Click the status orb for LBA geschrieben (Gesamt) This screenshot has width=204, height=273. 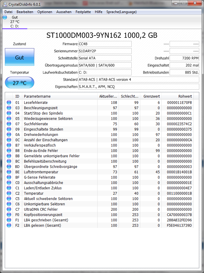[9, 220]
